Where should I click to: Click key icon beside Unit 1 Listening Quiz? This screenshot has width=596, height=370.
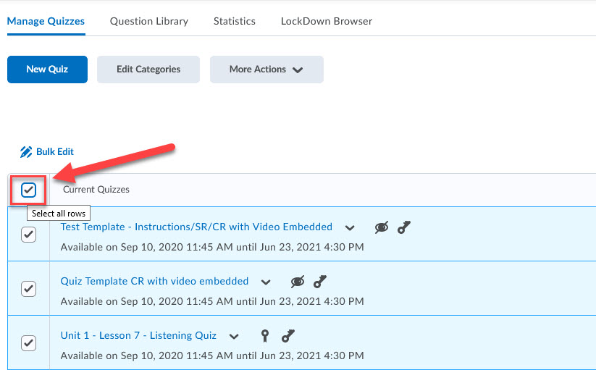tap(287, 336)
